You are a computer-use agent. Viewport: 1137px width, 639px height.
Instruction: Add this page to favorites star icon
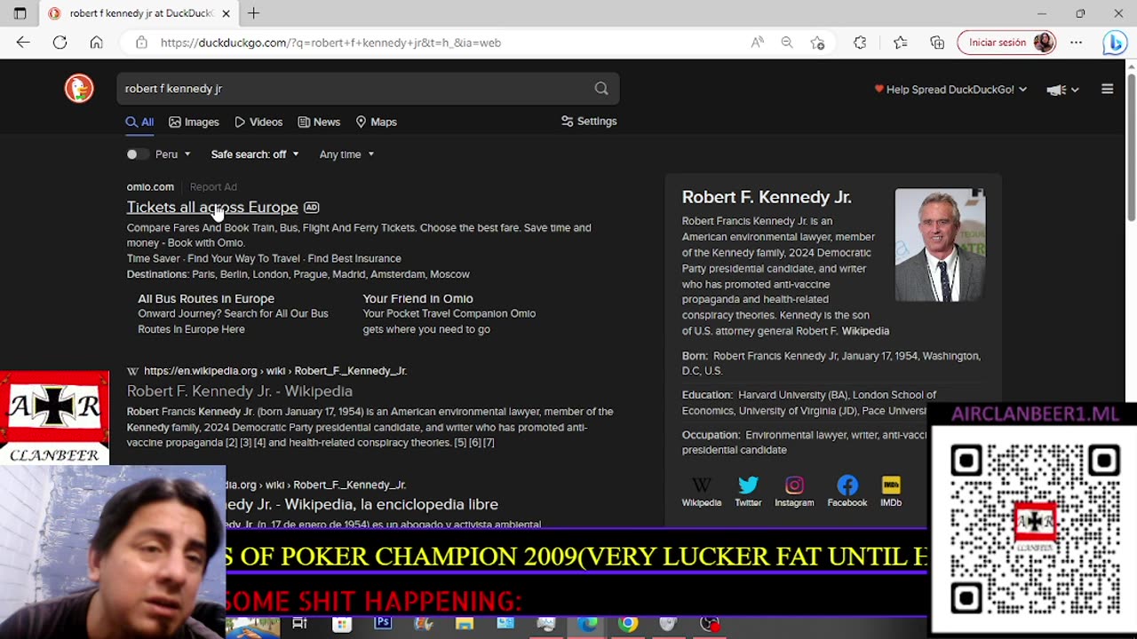tap(817, 43)
